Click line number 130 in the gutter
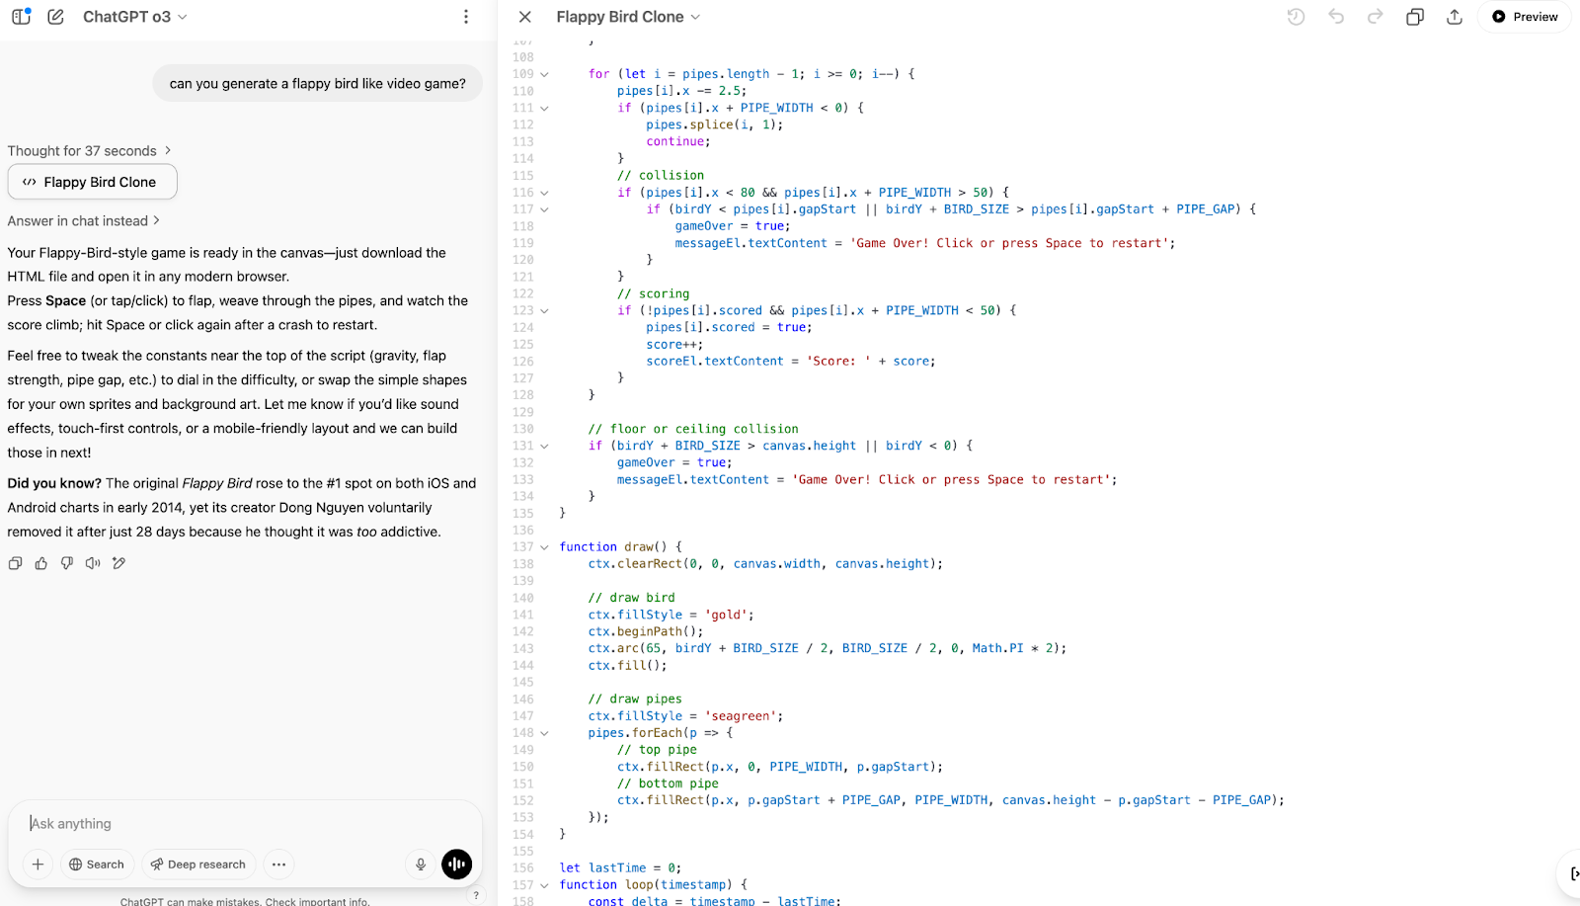This screenshot has height=906, width=1580. pyautogui.click(x=523, y=429)
